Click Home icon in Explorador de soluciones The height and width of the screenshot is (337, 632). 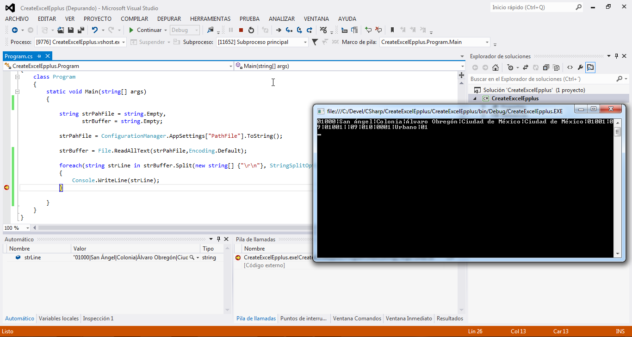point(495,67)
